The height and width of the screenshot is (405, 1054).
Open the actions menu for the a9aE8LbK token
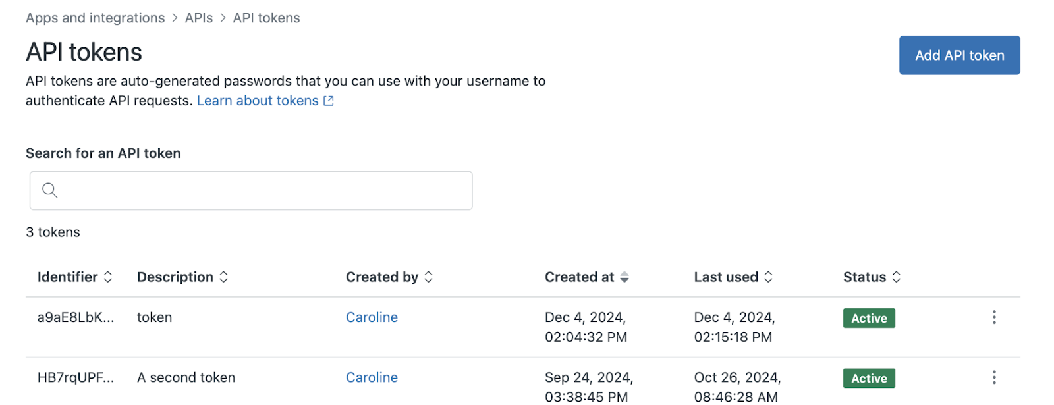[994, 317]
